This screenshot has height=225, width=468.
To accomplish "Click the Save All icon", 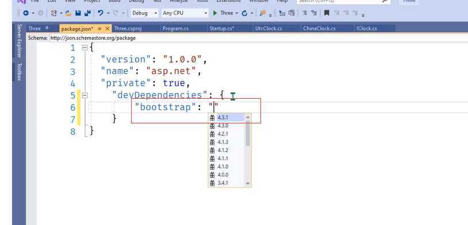I will 88,13.
